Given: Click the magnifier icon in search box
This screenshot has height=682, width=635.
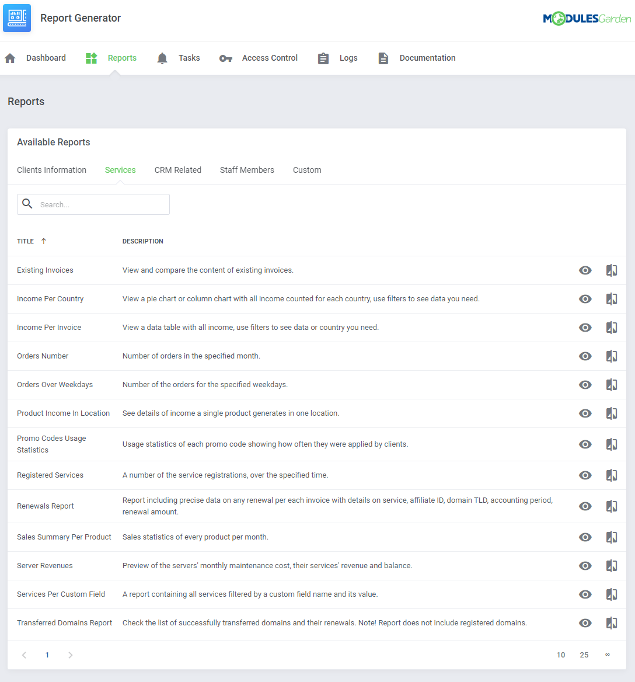Looking at the screenshot, I should (27, 204).
